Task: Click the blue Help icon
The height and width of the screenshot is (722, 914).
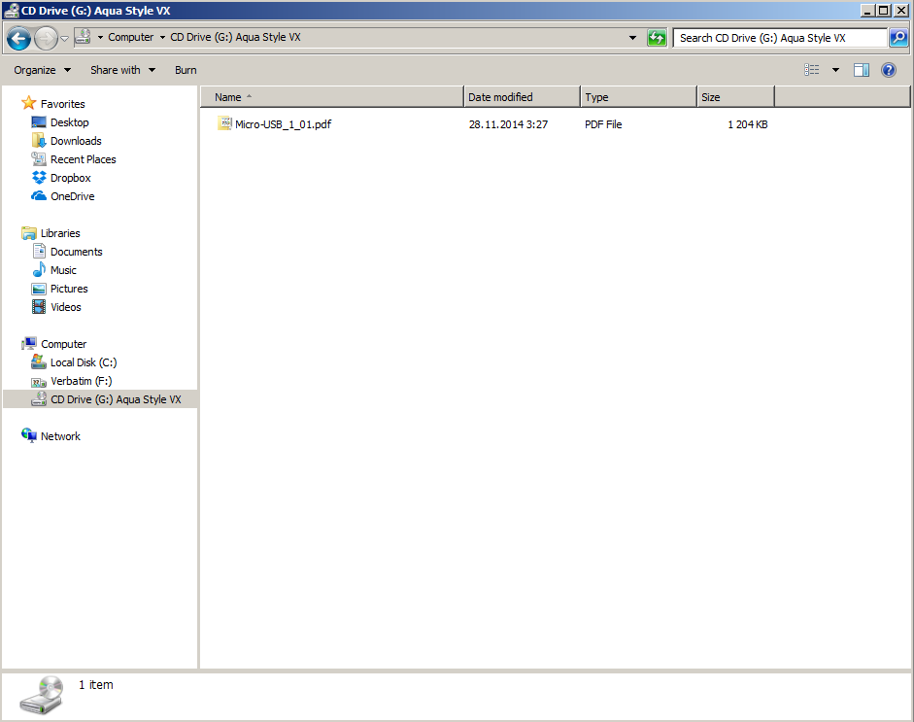Action: pos(889,70)
